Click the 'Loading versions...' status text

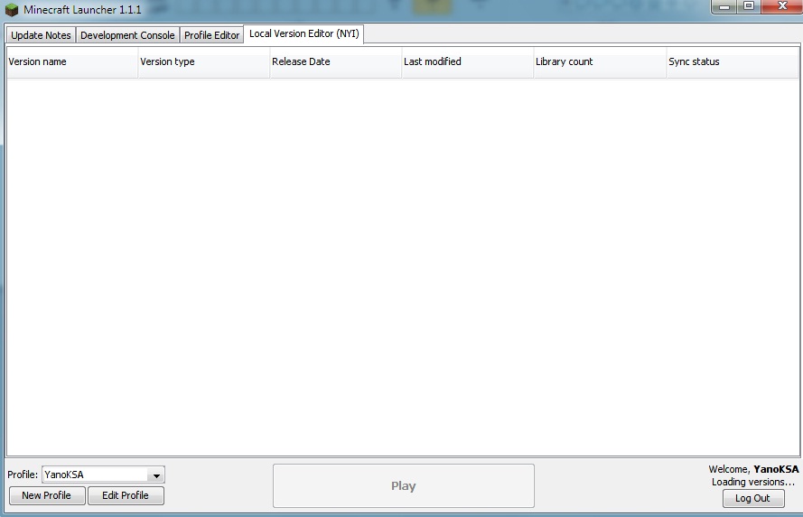(752, 482)
